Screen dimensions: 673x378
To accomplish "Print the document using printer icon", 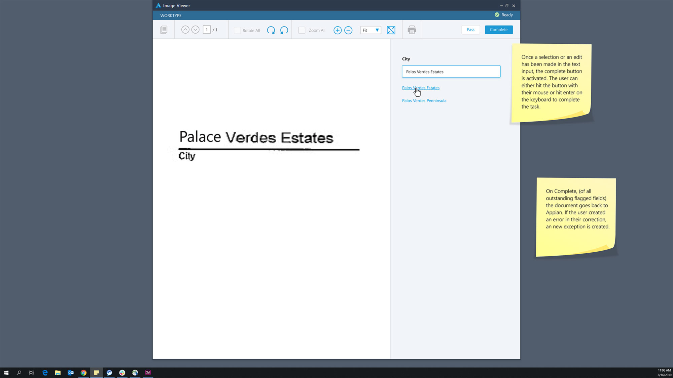I will tap(412, 30).
